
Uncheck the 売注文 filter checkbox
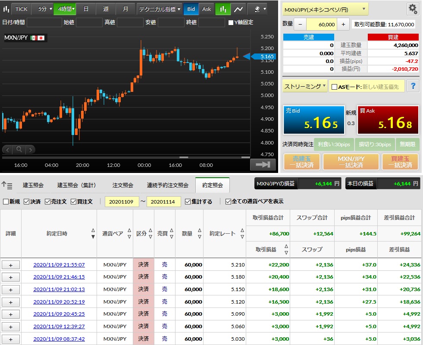coord(47,201)
